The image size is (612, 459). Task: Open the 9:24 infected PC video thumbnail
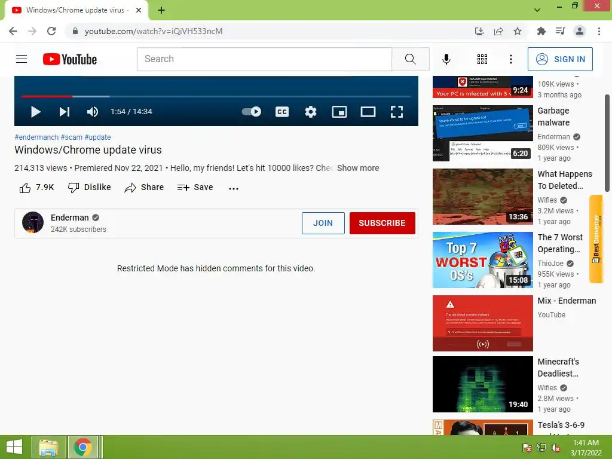[x=482, y=87]
